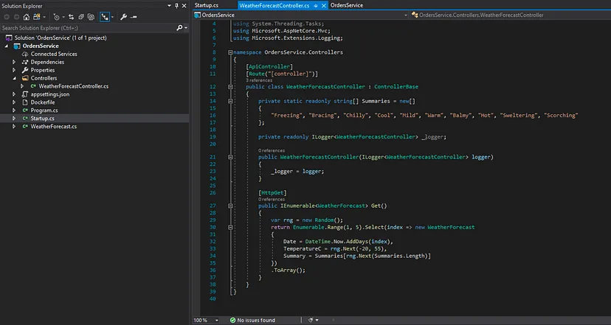The image size is (611, 325).
Task: Click the Preview Selected Items dash icon
Action: pyautogui.click(x=134, y=17)
